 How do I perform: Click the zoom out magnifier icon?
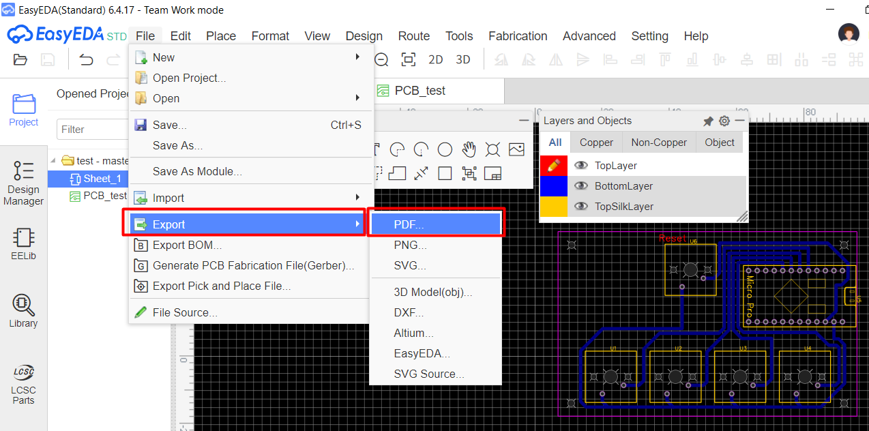(381, 60)
